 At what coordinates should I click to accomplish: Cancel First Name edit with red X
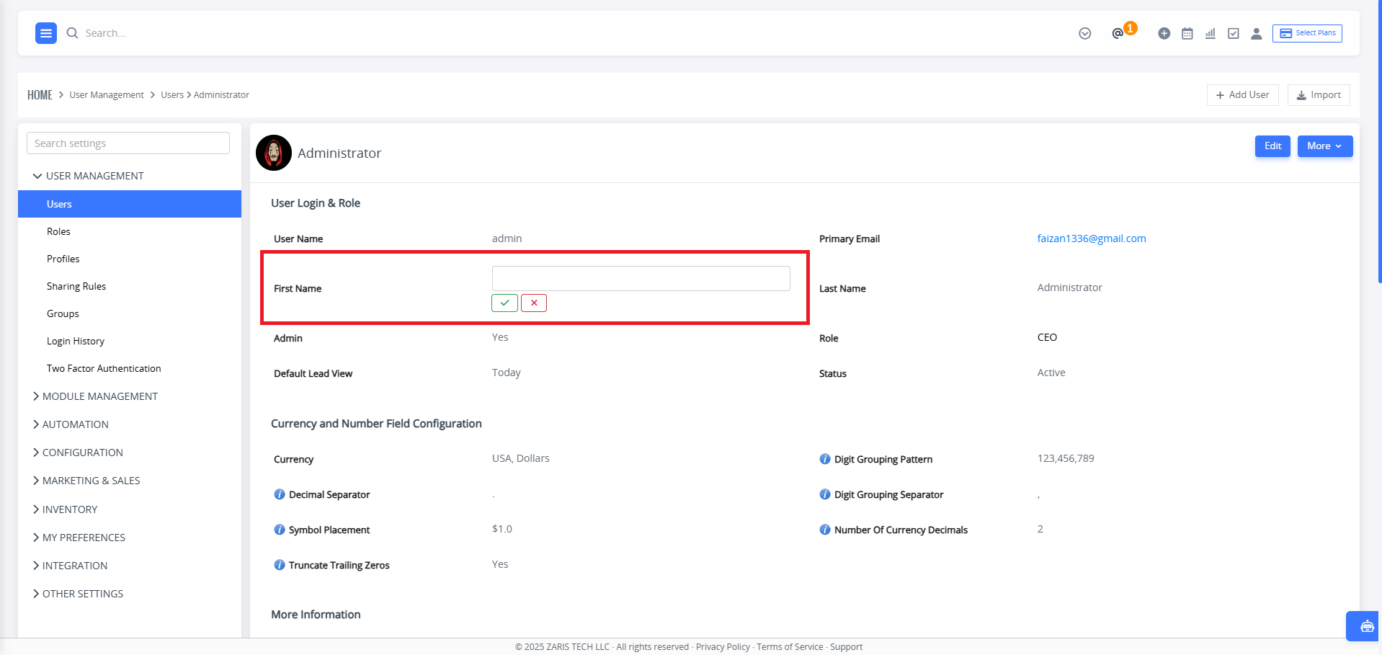pyautogui.click(x=534, y=303)
